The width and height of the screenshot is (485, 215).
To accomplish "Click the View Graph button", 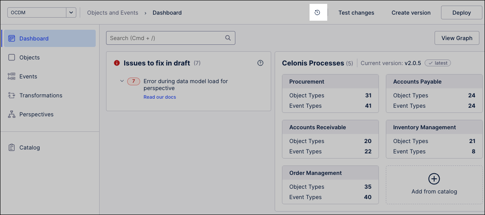I will click(x=457, y=38).
